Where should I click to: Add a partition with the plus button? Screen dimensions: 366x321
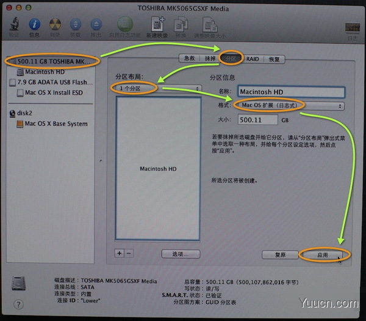pos(120,253)
